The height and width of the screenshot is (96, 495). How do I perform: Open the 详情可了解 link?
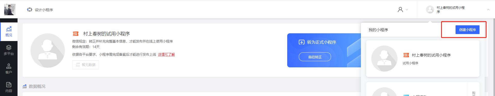coord(166,54)
